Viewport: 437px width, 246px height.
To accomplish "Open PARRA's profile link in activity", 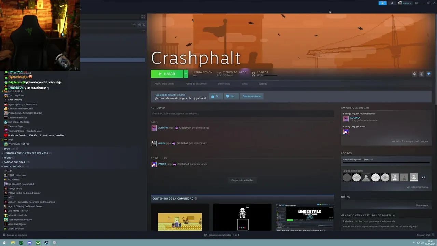I will pyautogui.click(x=162, y=164).
